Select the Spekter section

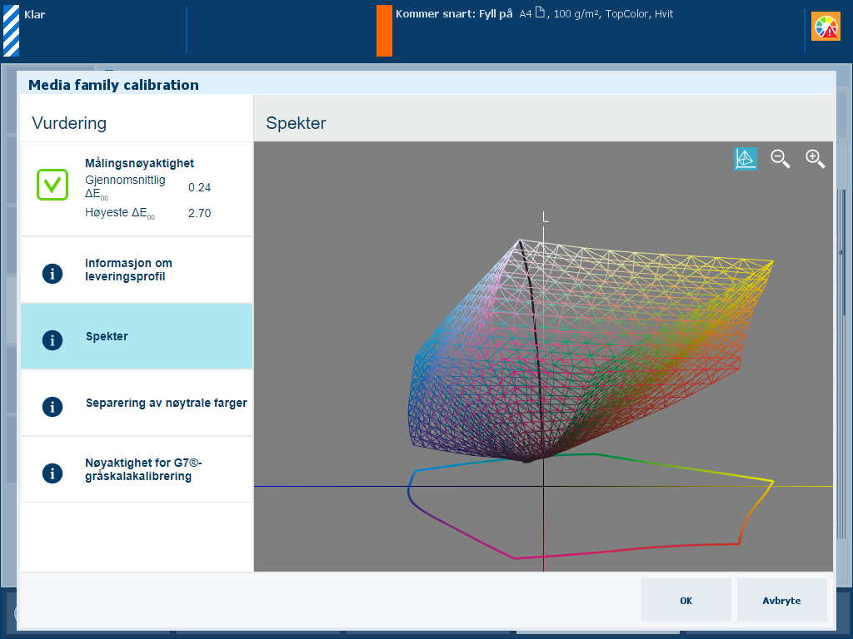click(x=137, y=336)
